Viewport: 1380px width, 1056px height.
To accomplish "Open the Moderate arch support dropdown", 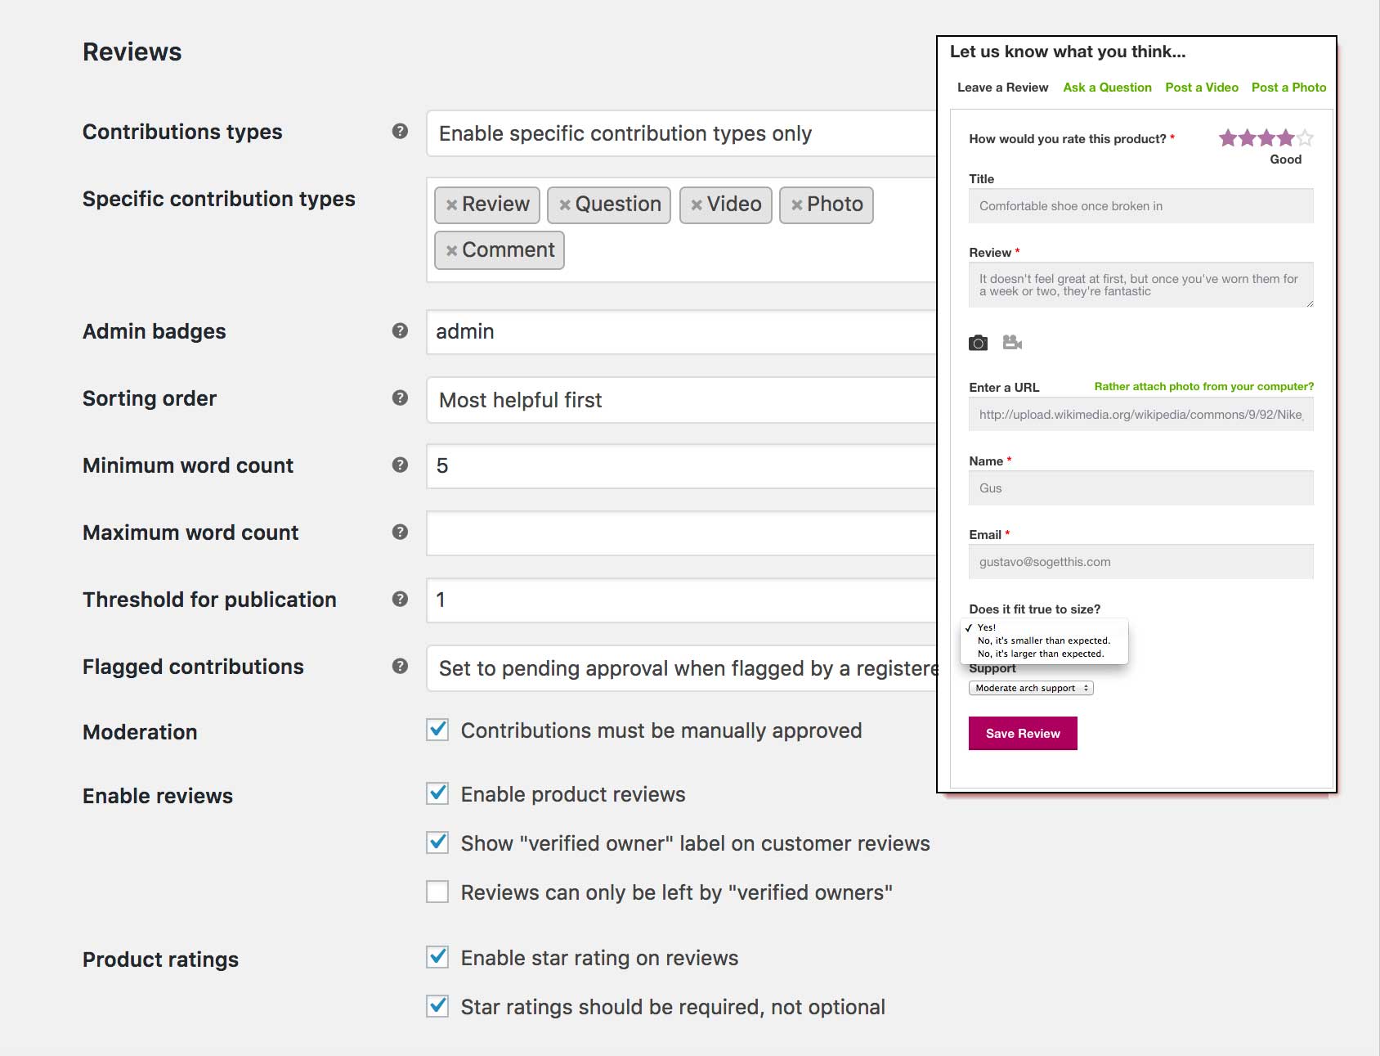I will tap(1030, 688).
